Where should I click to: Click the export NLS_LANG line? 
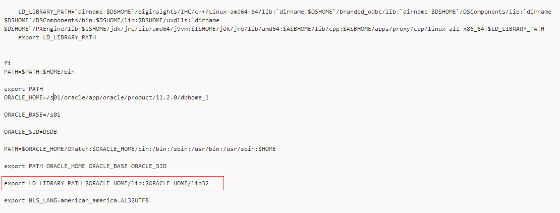(76, 200)
